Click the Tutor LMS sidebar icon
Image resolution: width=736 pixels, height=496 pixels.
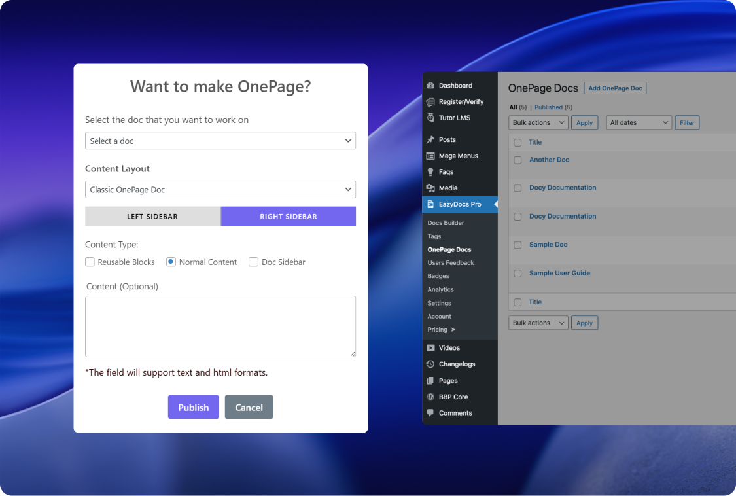tap(430, 118)
